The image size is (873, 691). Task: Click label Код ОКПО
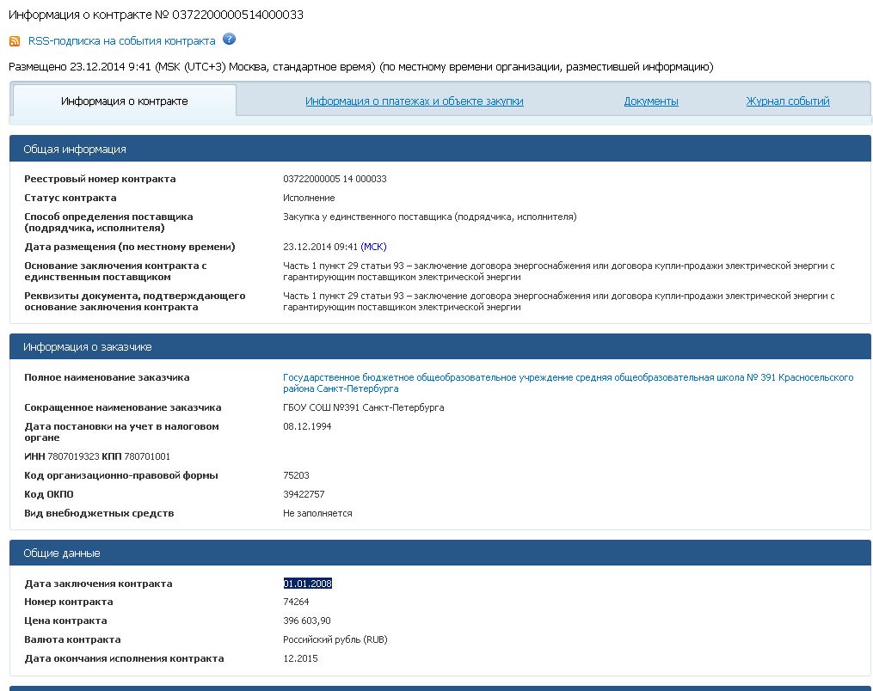coord(48,494)
